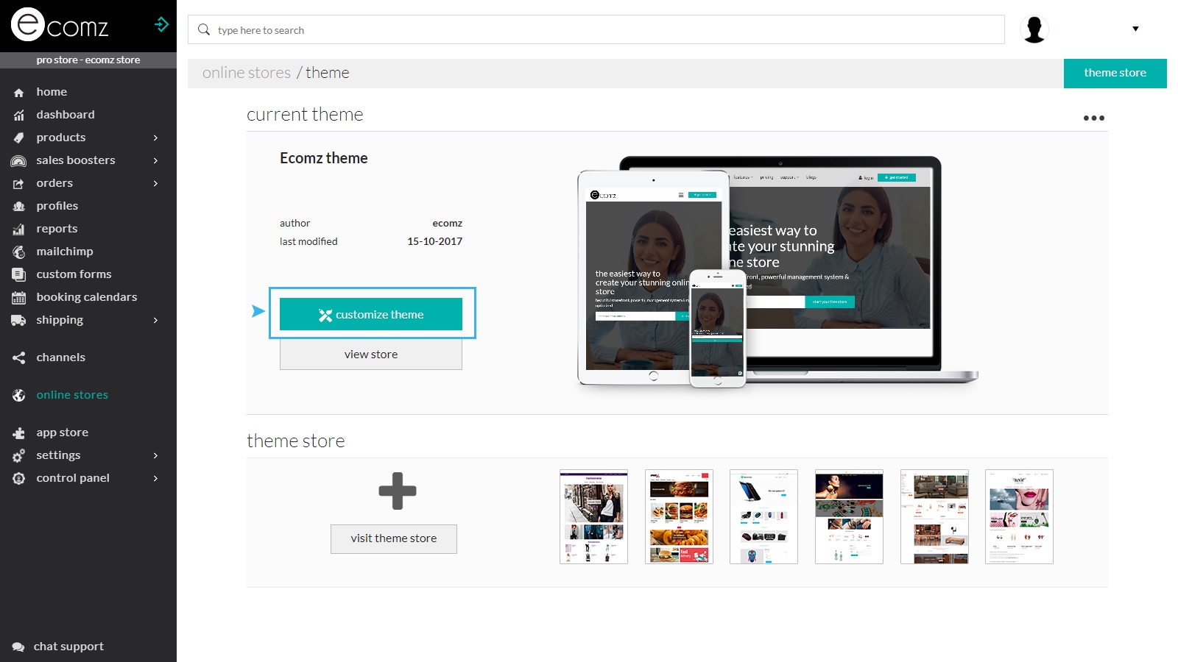
Task: Click the chat support bubble icon
Action: pos(18,647)
